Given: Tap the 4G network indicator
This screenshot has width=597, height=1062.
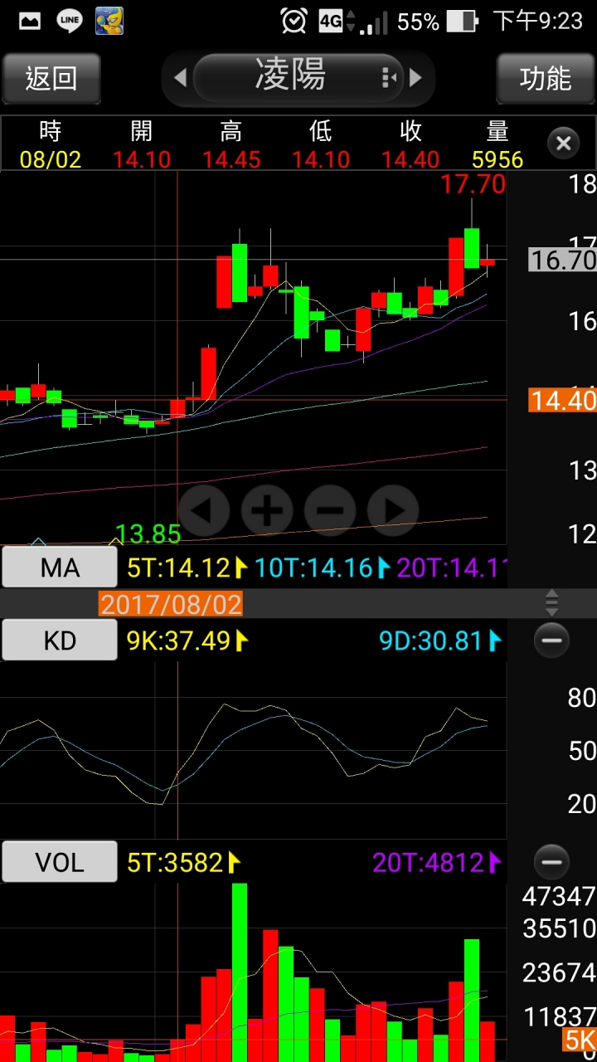Looking at the screenshot, I should point(330,22).
